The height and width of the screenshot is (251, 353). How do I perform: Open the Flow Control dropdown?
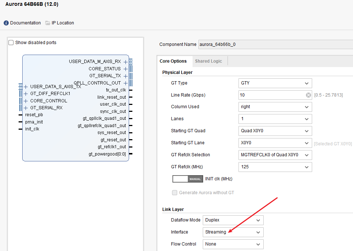[233, 244]
